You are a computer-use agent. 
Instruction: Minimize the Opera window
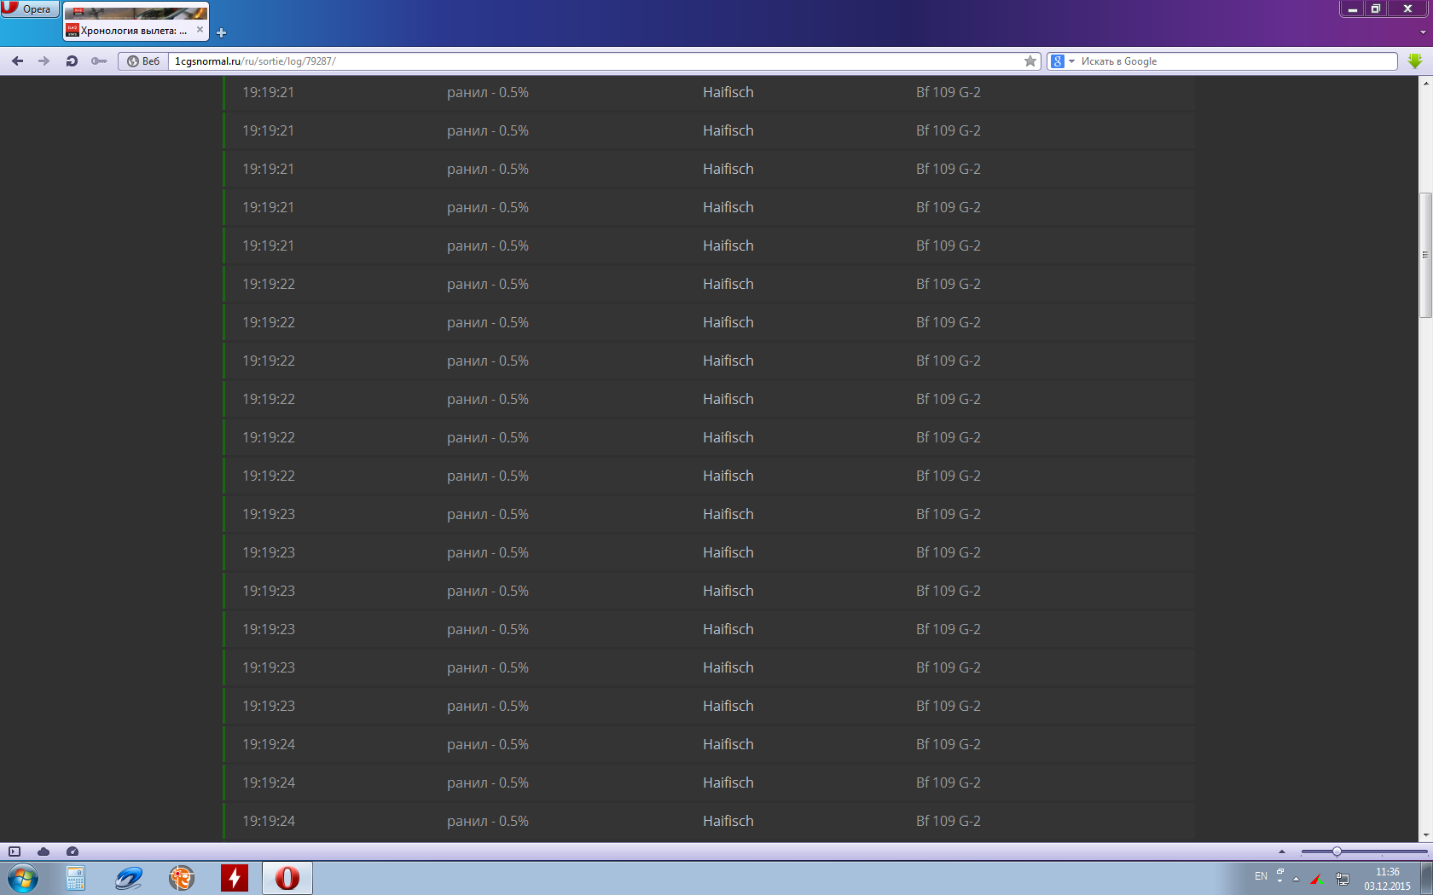(1353, 9)
